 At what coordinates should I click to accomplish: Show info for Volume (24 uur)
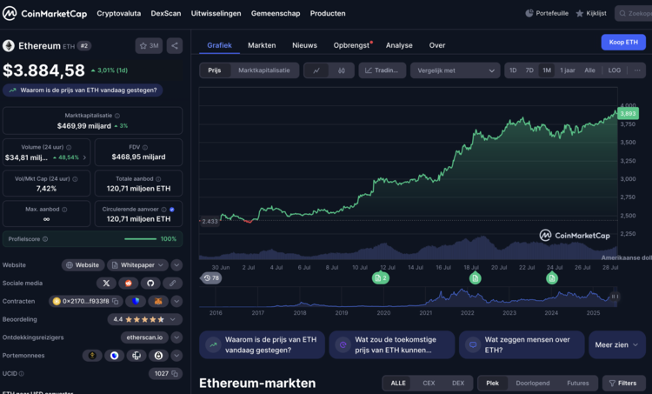[69, 147]
